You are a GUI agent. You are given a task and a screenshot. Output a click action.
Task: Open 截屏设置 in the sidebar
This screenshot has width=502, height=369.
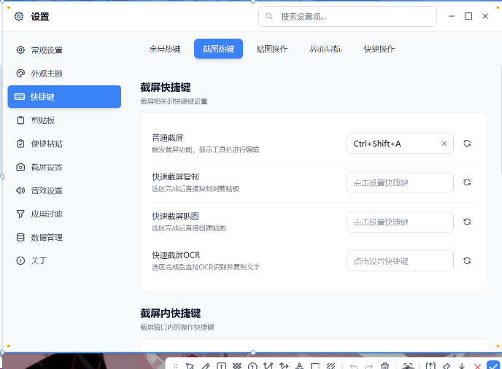tap(64, 167)
